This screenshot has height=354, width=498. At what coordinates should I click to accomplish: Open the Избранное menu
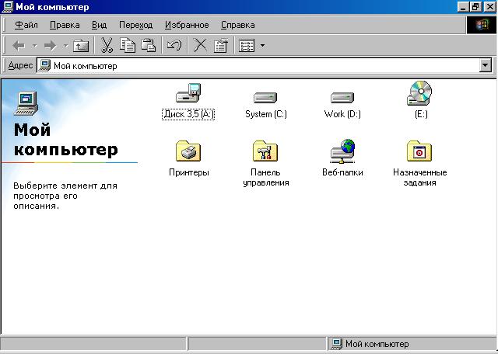pos(187,25)
